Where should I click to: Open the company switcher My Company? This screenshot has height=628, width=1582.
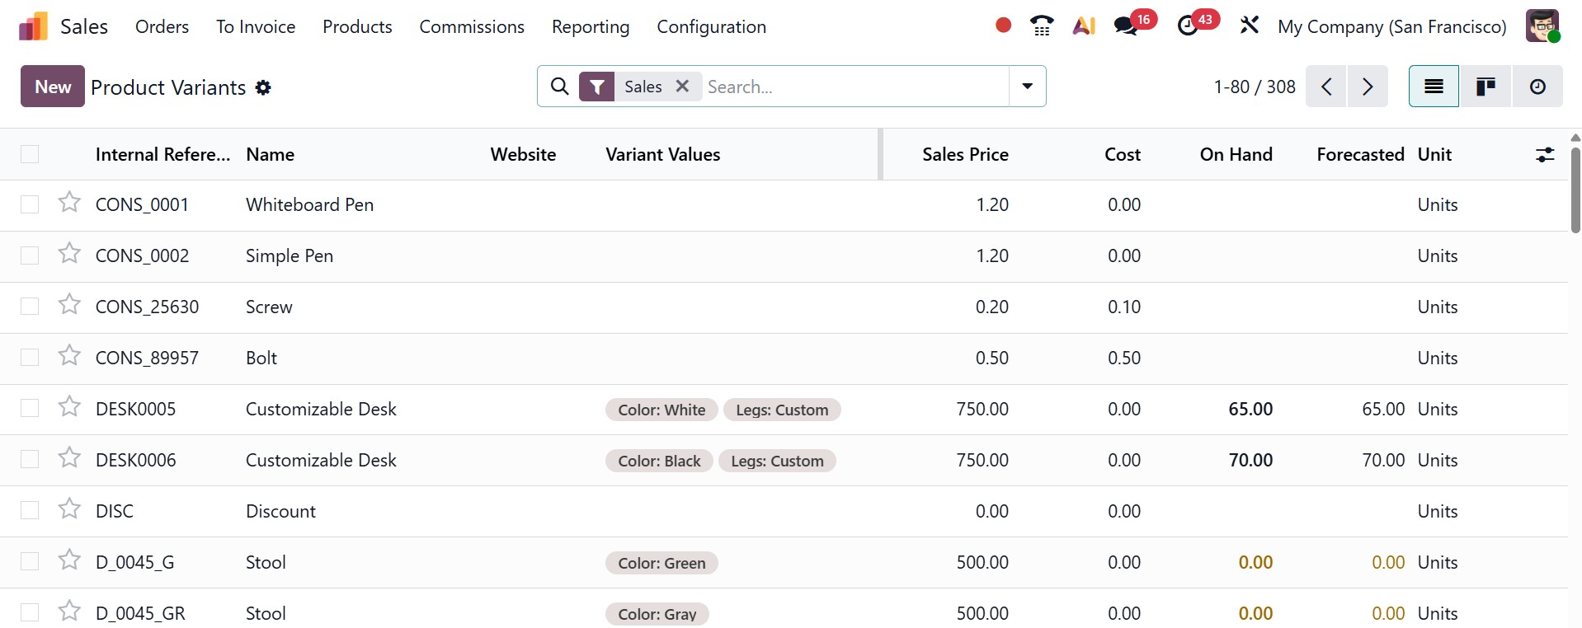tap(1391, 26)
